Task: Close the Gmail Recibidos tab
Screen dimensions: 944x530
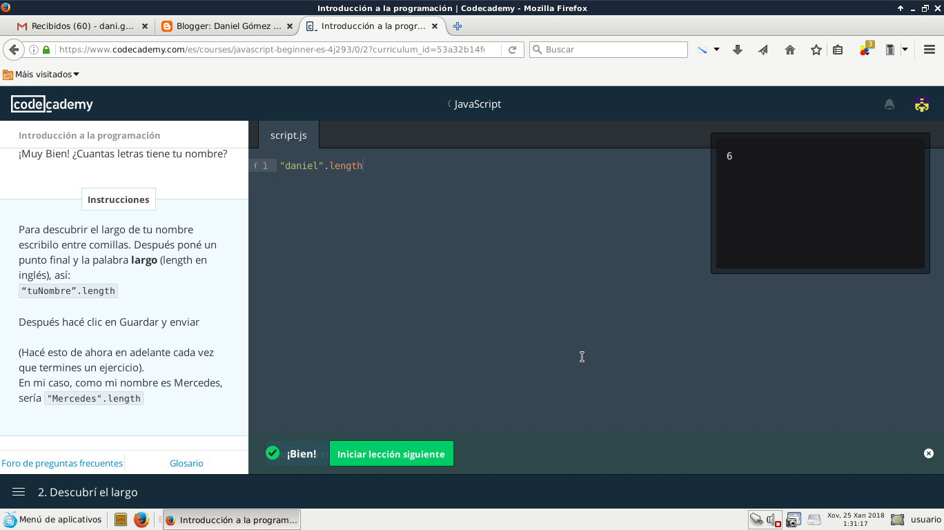Action: (x=145, y=26)
